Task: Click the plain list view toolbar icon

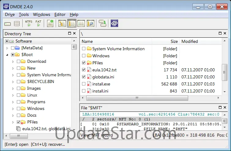Action: pyautogui.click(x=81, y=23)
